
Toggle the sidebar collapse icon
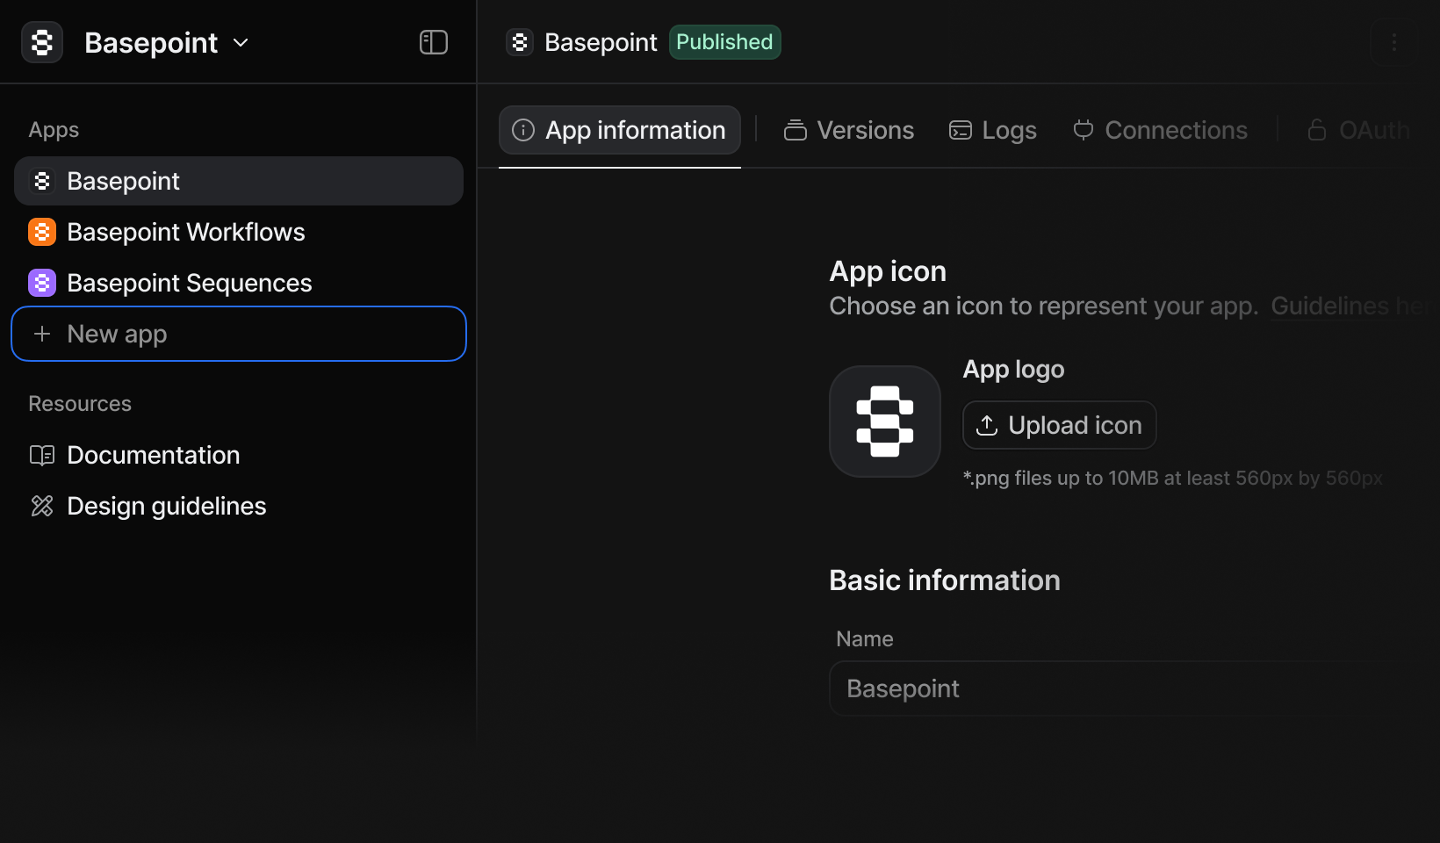click(434, 42)
